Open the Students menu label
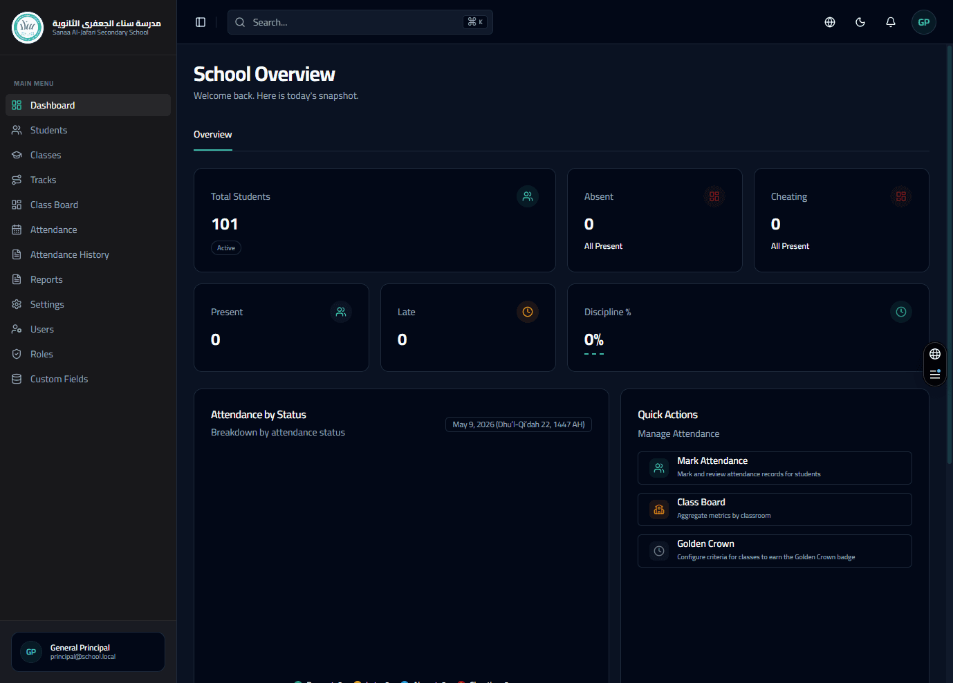The height and width of the screenshot is (683, 953). click(x=48, y=130)
